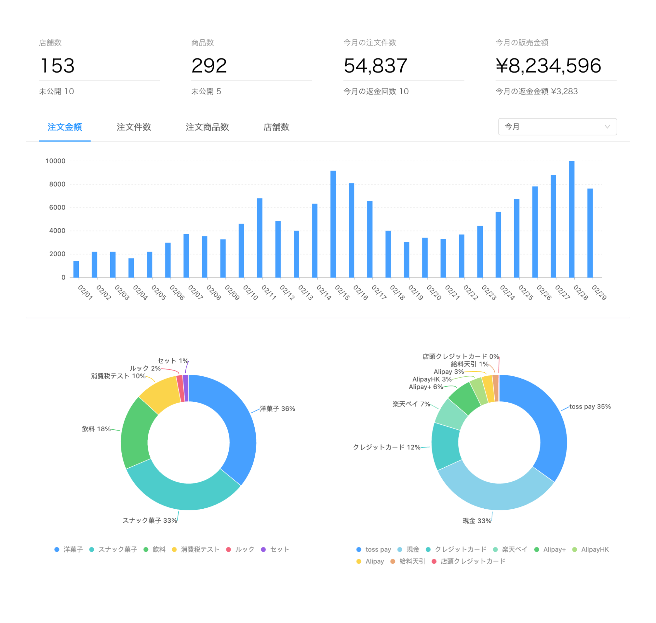The image size is (656, 623).
Task: Click the 02/29 x-axis date label
Action: pos(599,293)
